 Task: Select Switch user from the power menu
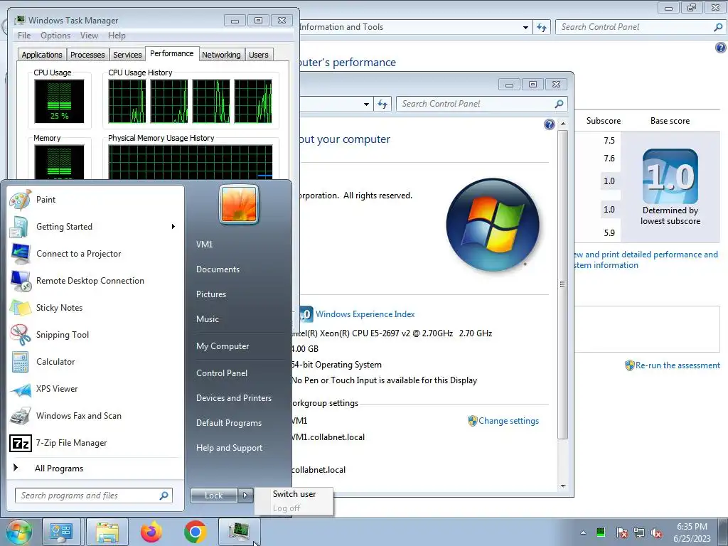(x=294, y=494)
